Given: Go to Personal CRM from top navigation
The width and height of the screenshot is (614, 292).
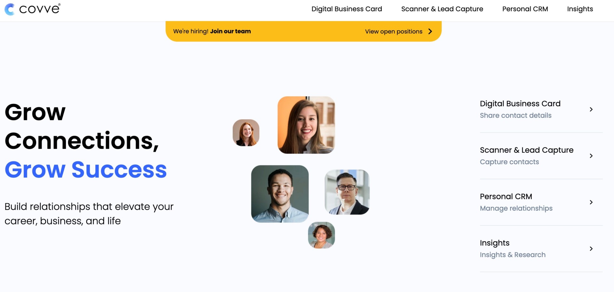Looking at the screenshot, I should [x=525, y=9].
